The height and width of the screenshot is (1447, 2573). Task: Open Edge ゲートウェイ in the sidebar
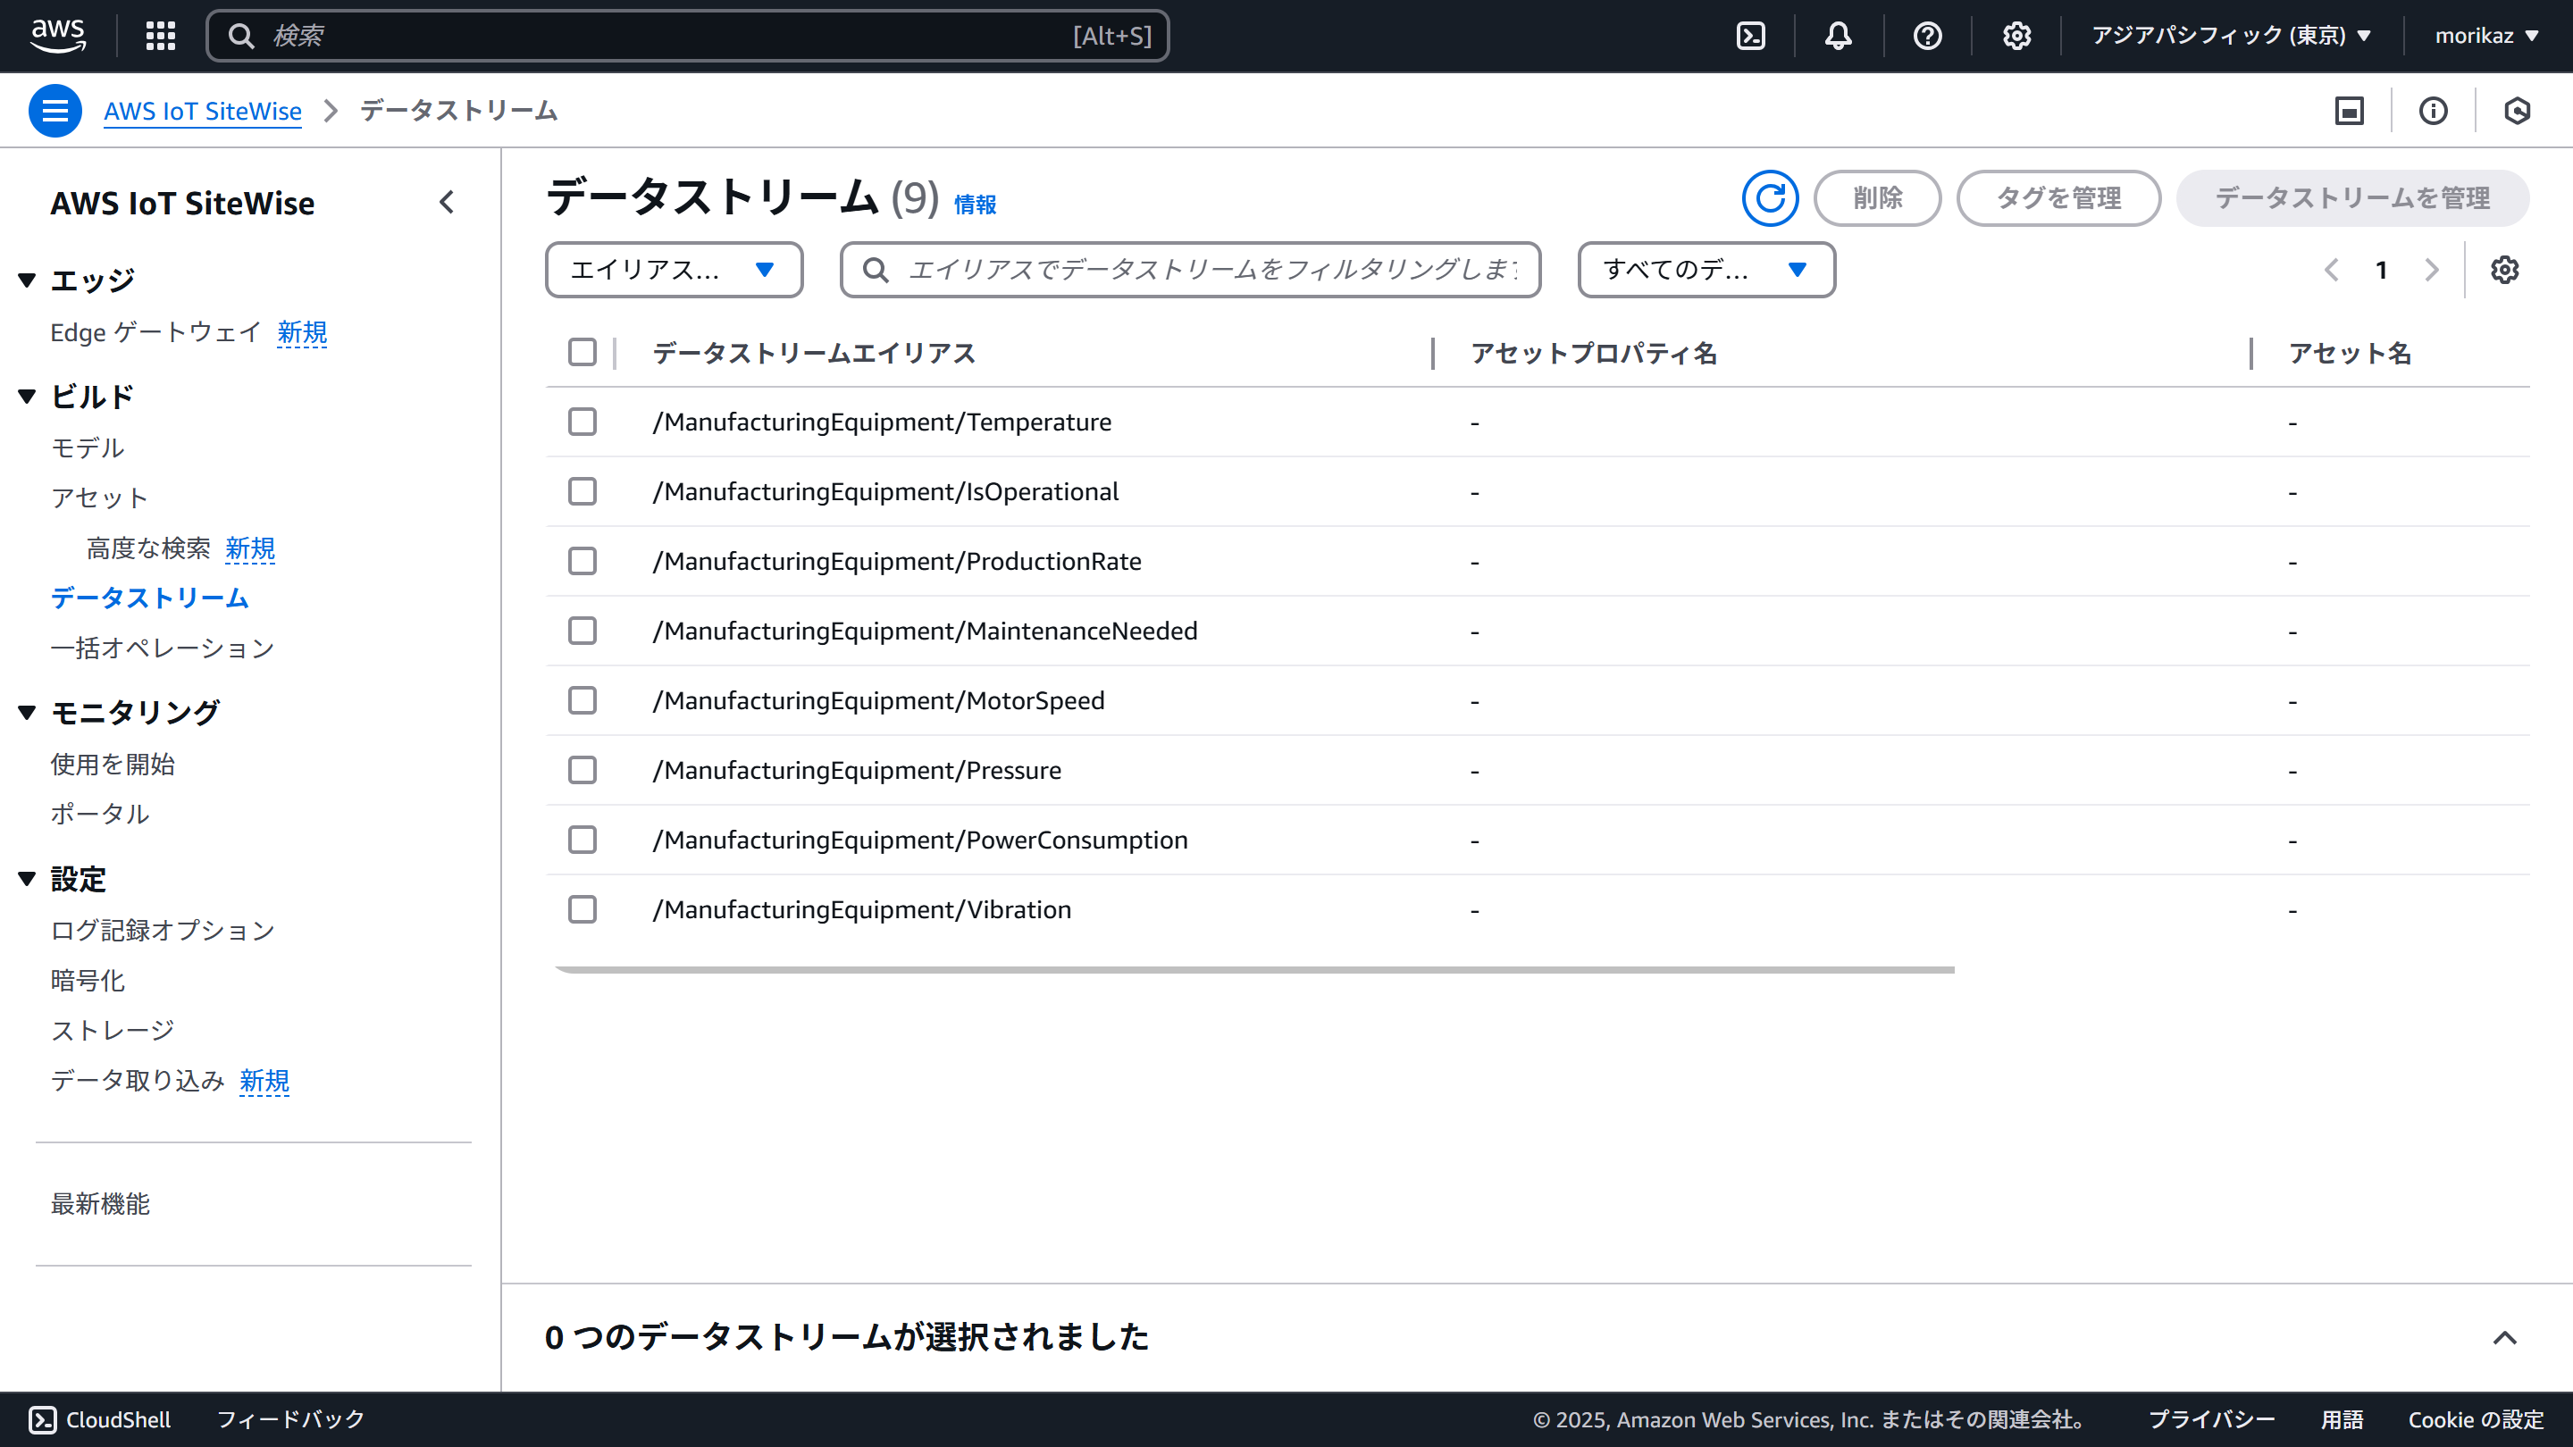pos(155,332)
